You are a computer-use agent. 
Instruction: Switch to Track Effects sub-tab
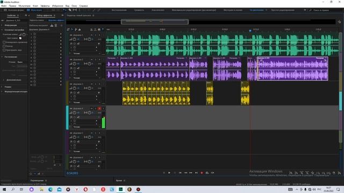tap(56, 20)
